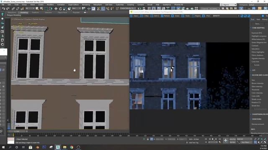The image size is (268, 150).
Task: Open Select by Name dialog
Action: click(41, 8)
